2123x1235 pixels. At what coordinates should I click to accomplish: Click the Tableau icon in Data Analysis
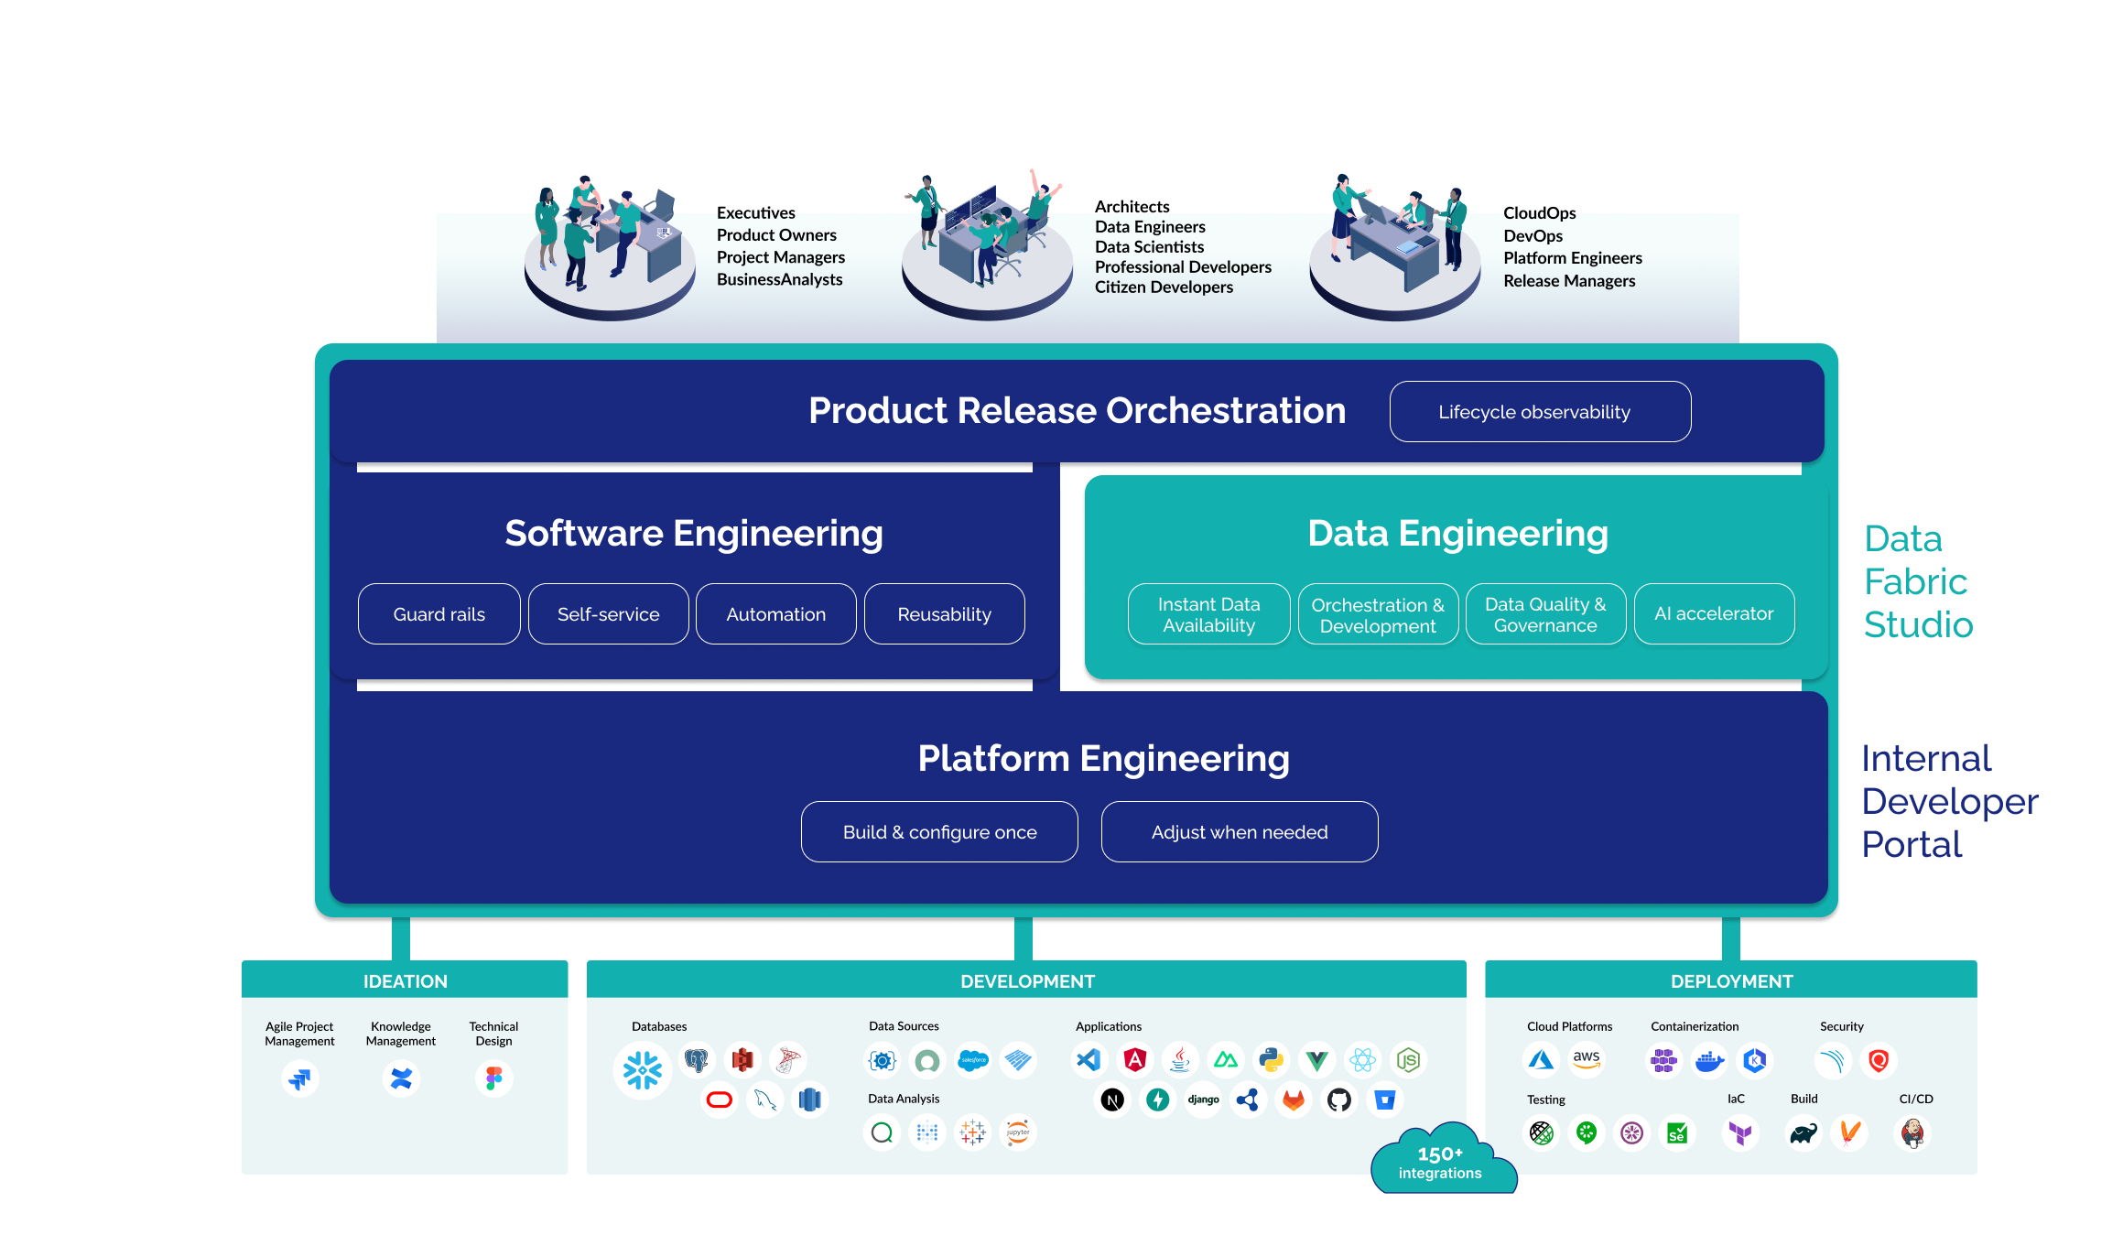coord(971,1133)
